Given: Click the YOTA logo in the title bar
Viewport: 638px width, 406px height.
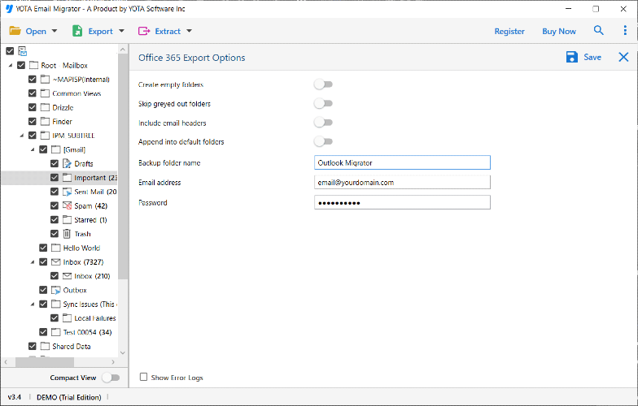Looking at the screenshot, I should click(x=9, y=8).
